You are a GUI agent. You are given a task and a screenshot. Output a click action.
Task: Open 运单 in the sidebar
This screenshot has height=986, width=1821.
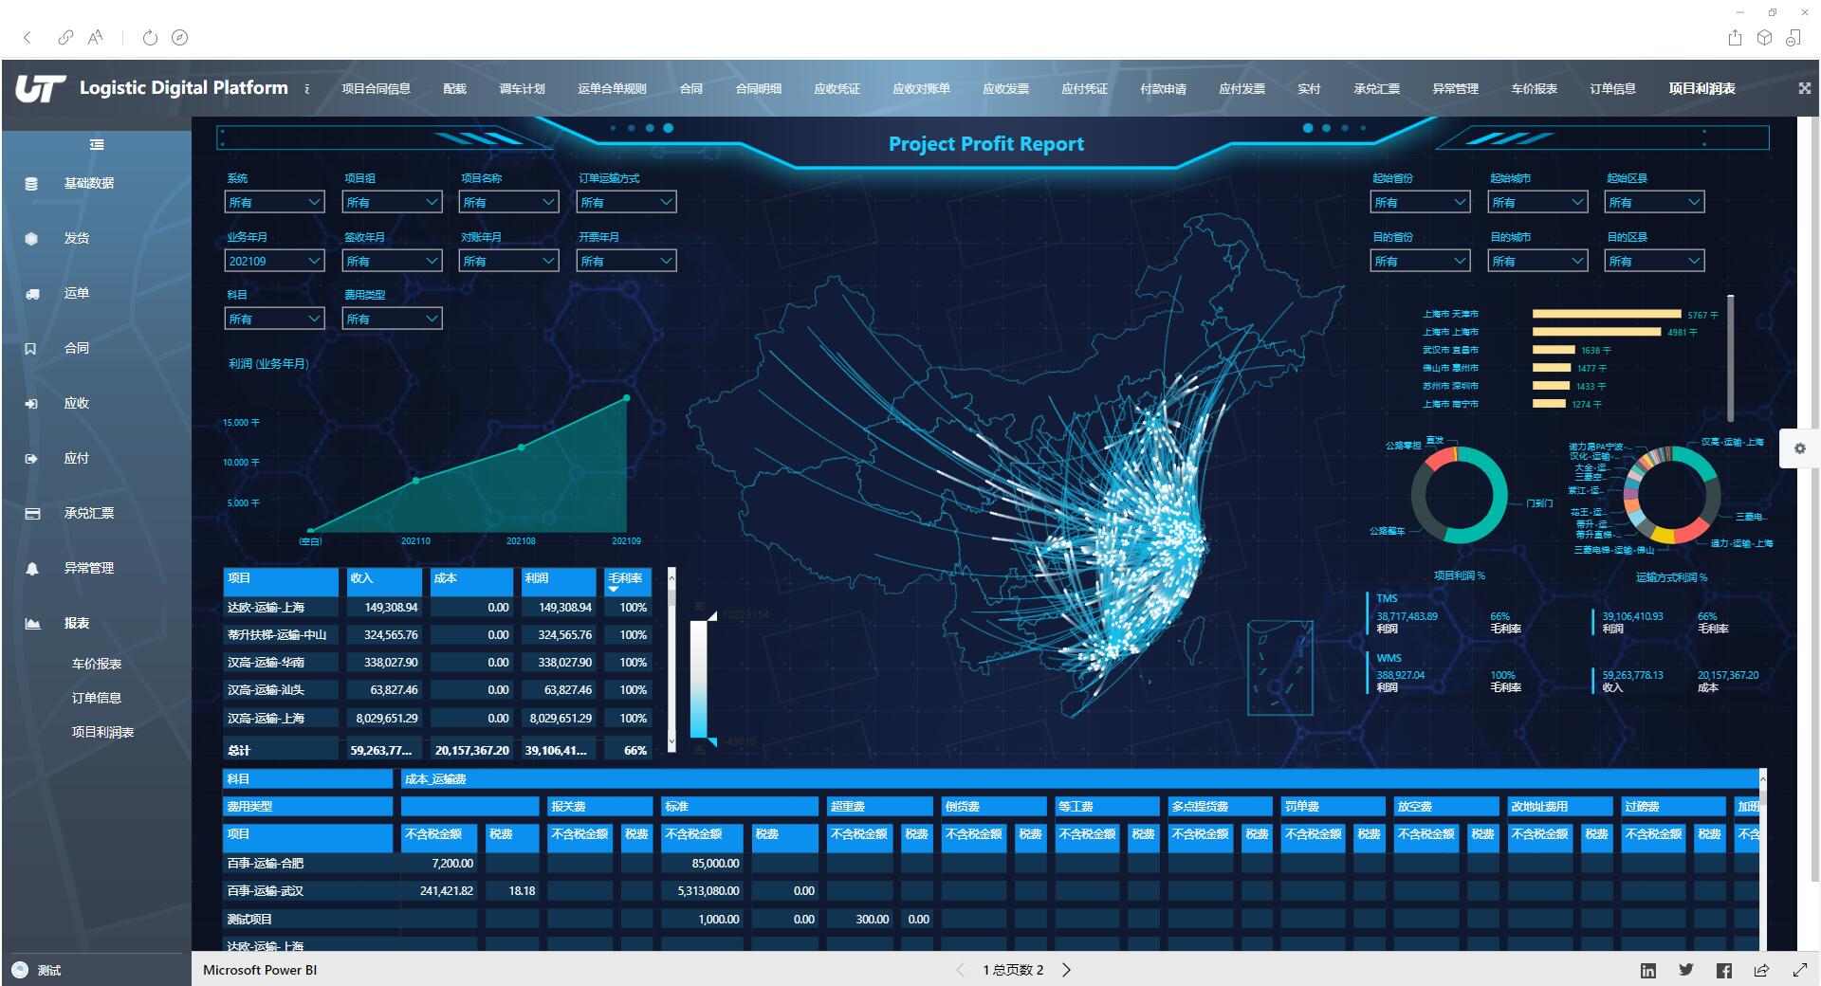(x=77, y=293)
